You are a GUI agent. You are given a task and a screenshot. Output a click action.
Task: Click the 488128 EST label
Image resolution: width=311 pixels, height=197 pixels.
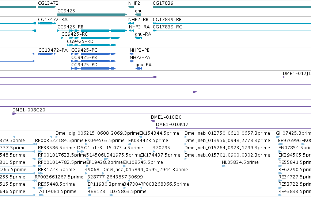pyautogui.click(x=96, y=192)
